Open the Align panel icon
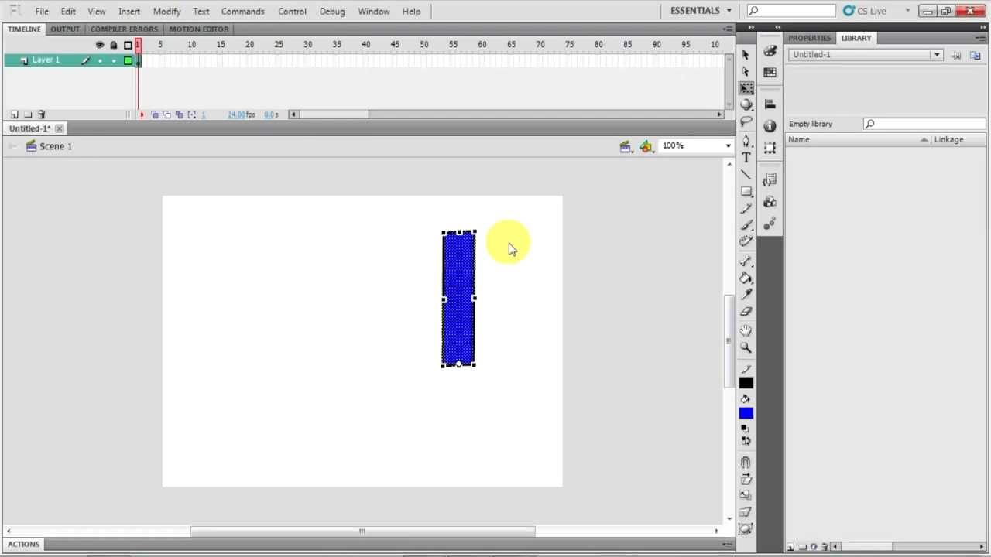Image resolution: width=991 pixels, height=557 pixels. pos(770,104)
